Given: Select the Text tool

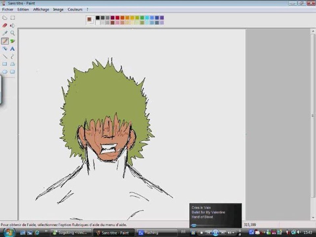Looking at the screenshot, I should tap(13, 49).
